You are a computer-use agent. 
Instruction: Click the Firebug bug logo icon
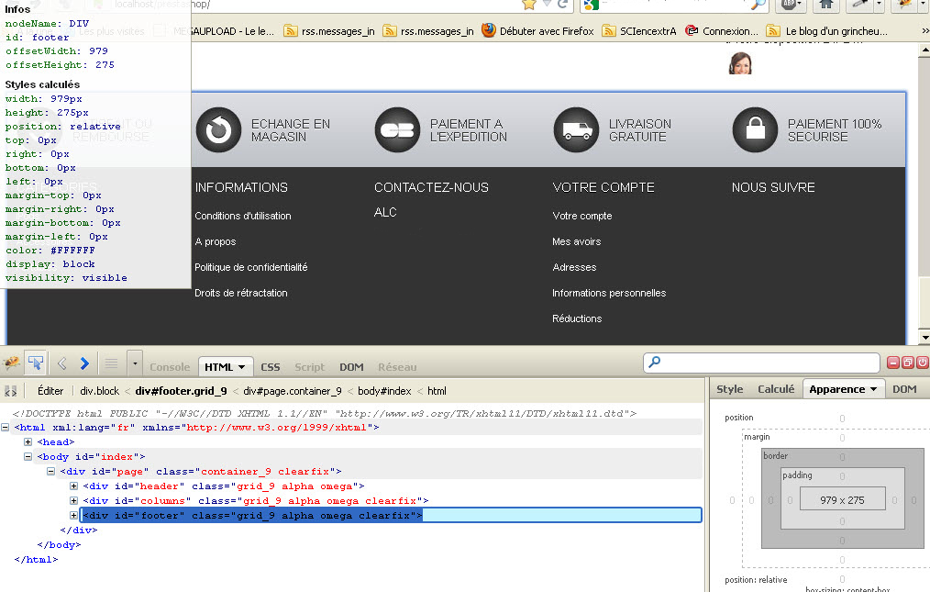(11, 363)
